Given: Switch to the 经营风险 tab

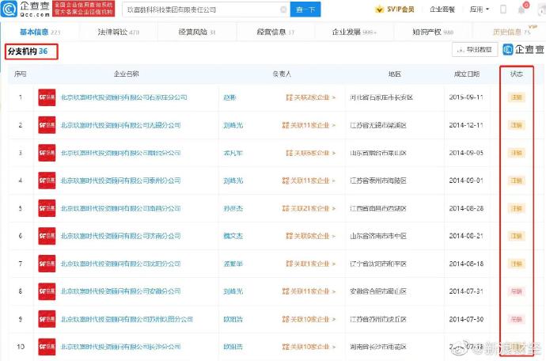Looking at the screenshot, I should coord(197,32).
